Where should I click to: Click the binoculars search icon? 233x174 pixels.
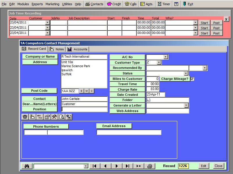pos(27,166)
